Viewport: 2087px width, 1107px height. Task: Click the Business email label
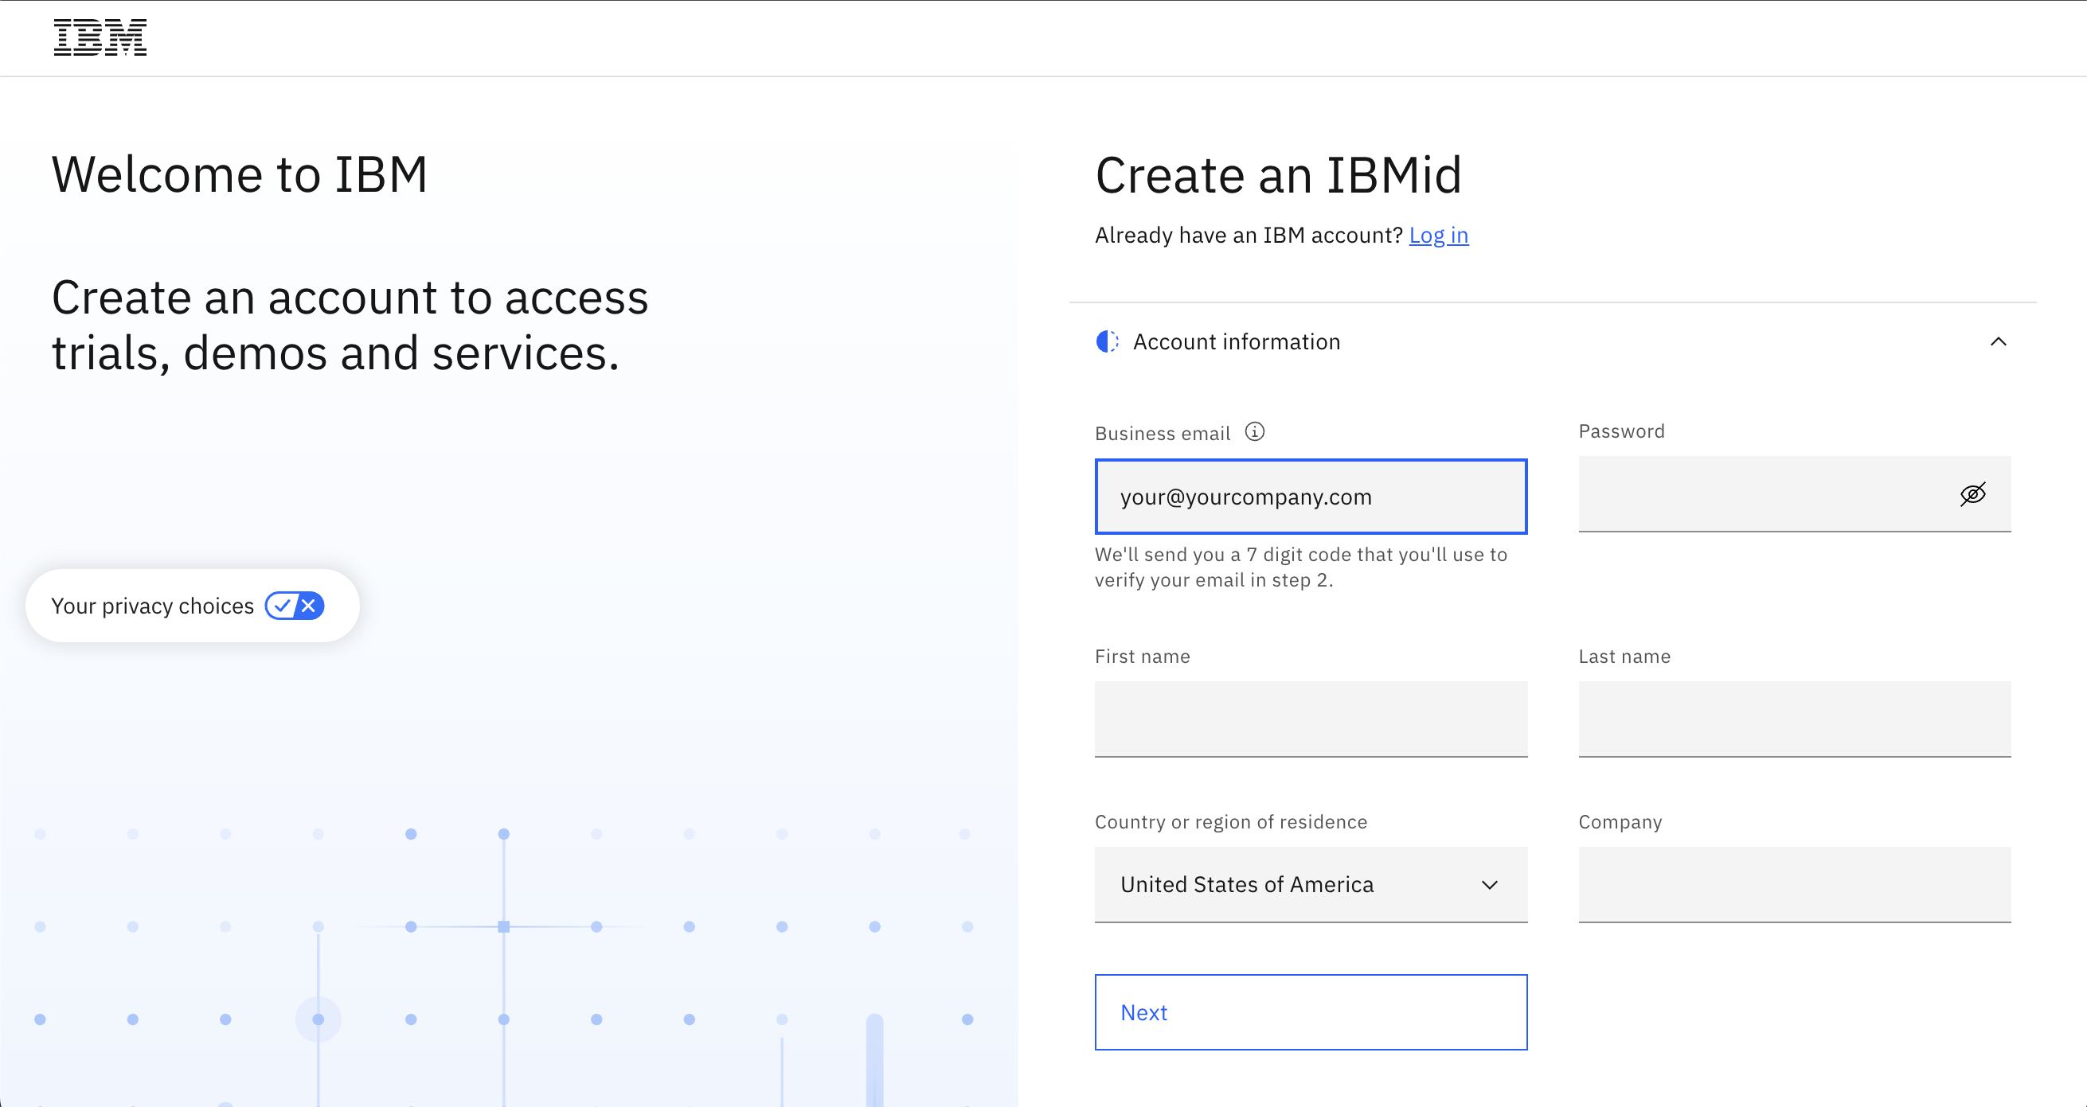pos(1163,433)
